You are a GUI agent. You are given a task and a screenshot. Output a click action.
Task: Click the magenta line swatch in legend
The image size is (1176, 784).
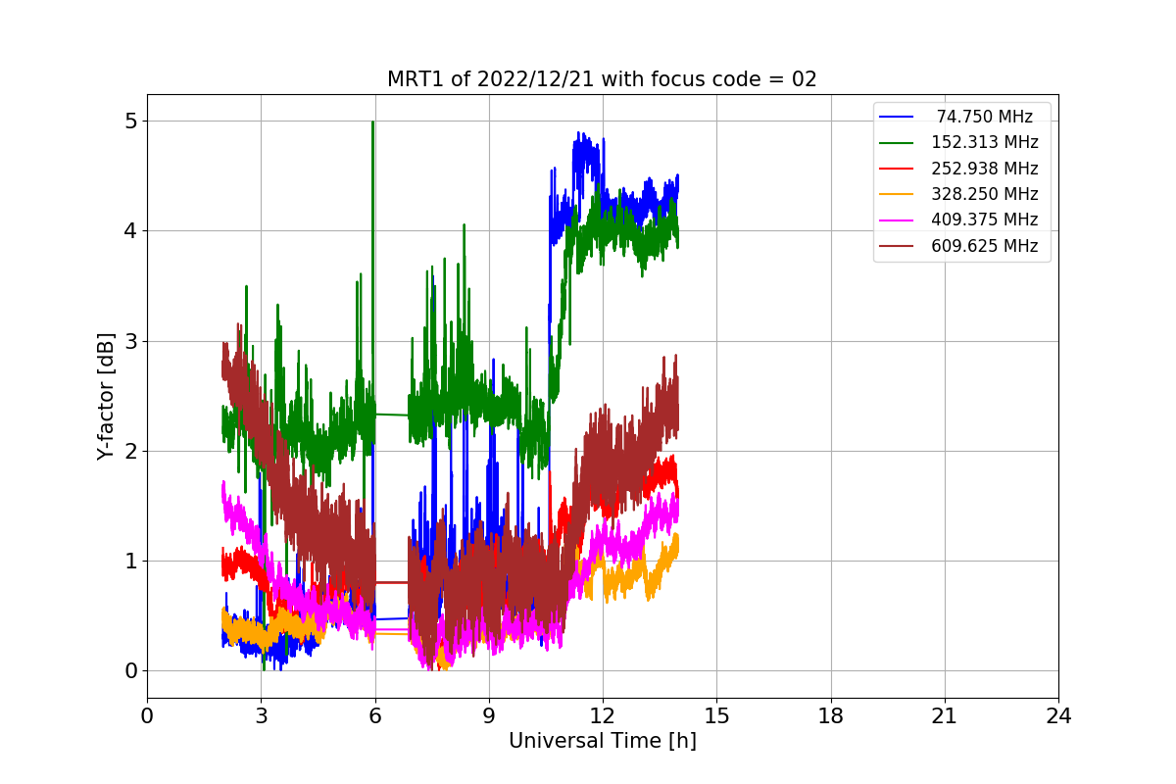pyautogui.click(x=897, y=220)
